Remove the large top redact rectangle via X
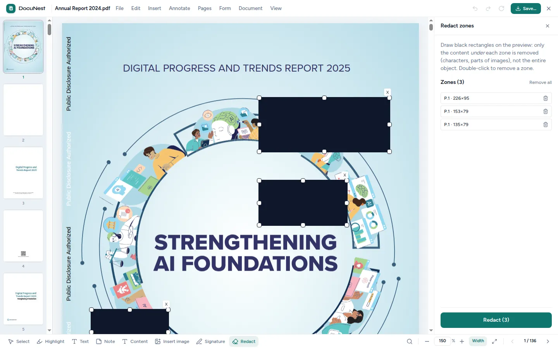Viewport: 558px width, 348px height. (387, 92)
